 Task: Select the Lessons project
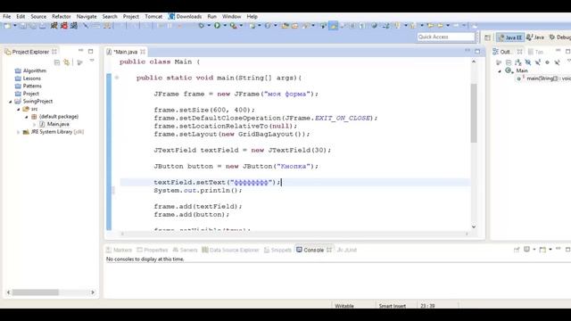(32, 78)
